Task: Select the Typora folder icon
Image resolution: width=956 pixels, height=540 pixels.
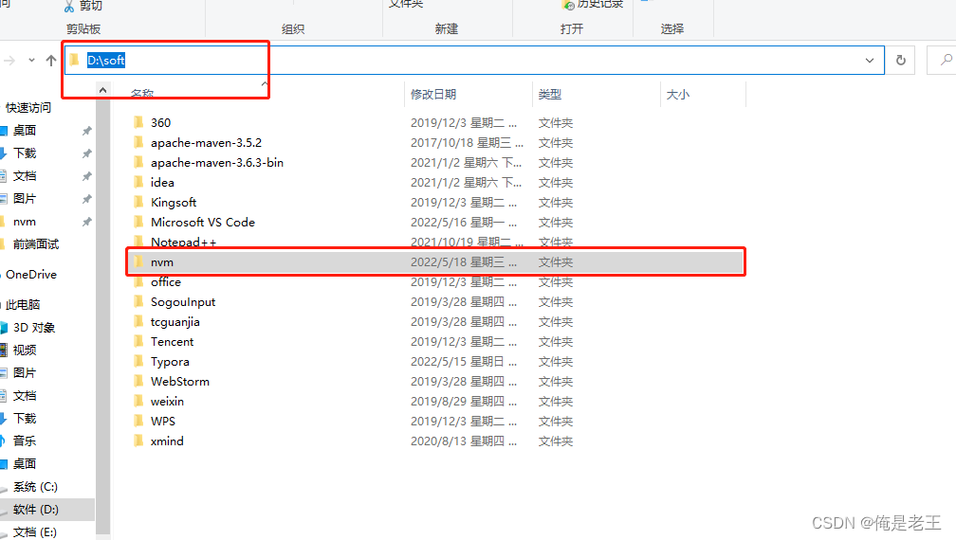Action: point(138,362)
